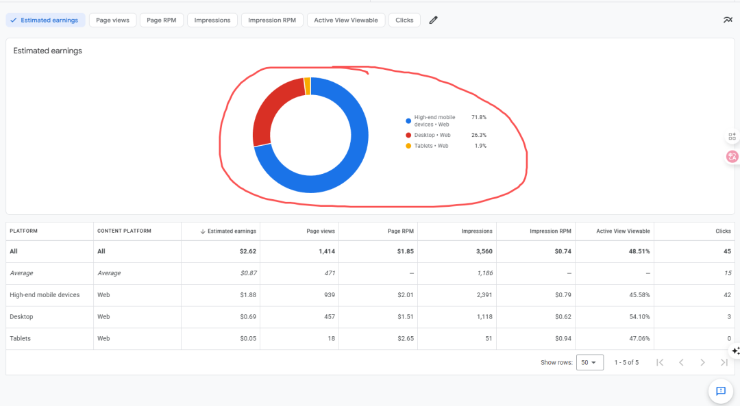Enable the Page views metric chip
Image resolution: width=740 pixels, height=406 pixels.
click(112, 20)
